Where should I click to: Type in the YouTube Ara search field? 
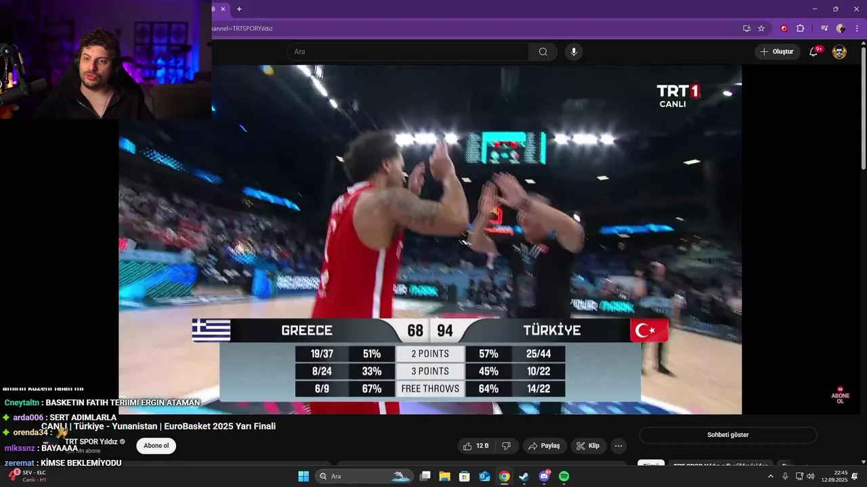(x=408, y=52)
